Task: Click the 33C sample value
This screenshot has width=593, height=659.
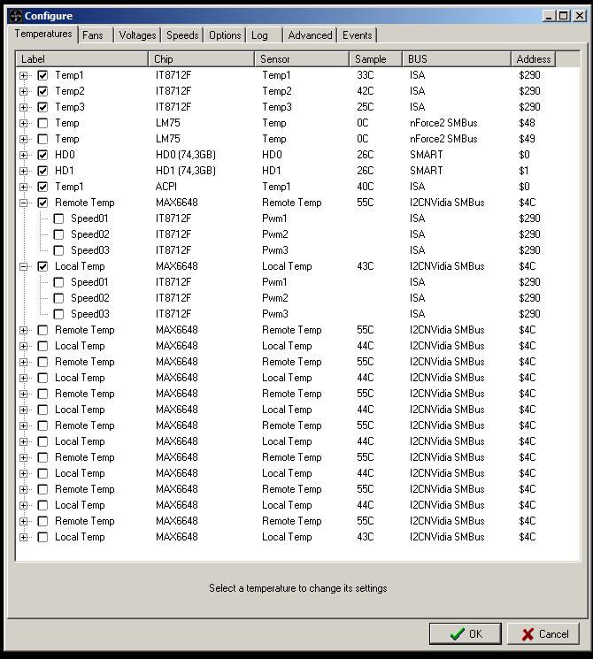Action: (x=365, y=75)
